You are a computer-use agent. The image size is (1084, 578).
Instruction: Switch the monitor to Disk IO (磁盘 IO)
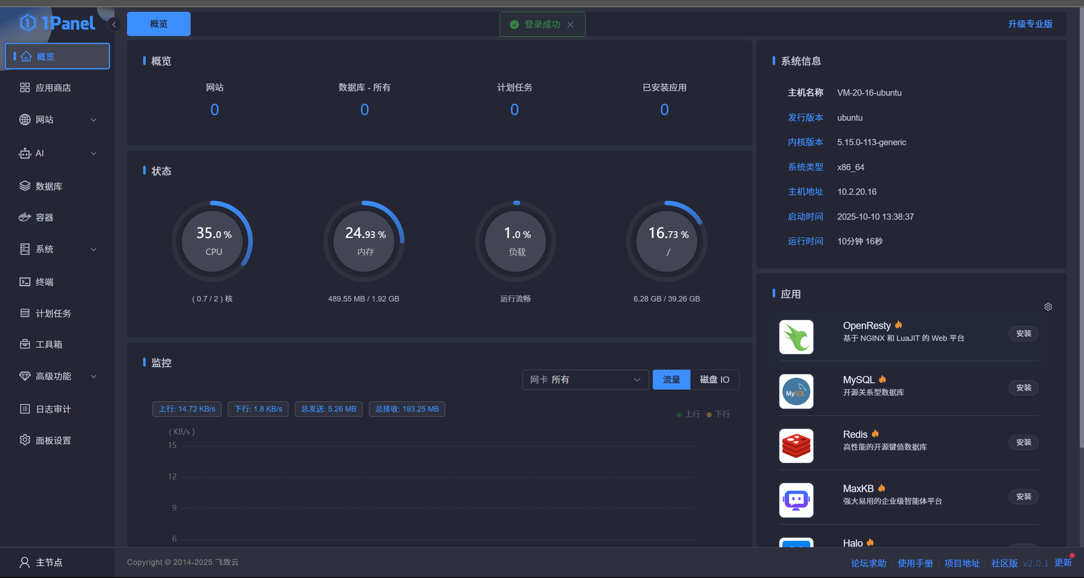[x=714, y=379]
